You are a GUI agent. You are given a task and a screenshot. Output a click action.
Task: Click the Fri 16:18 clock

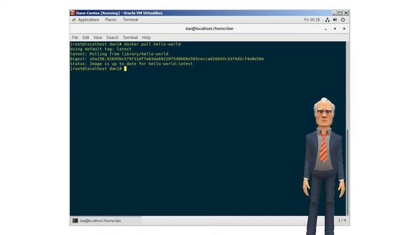point(312,20)
